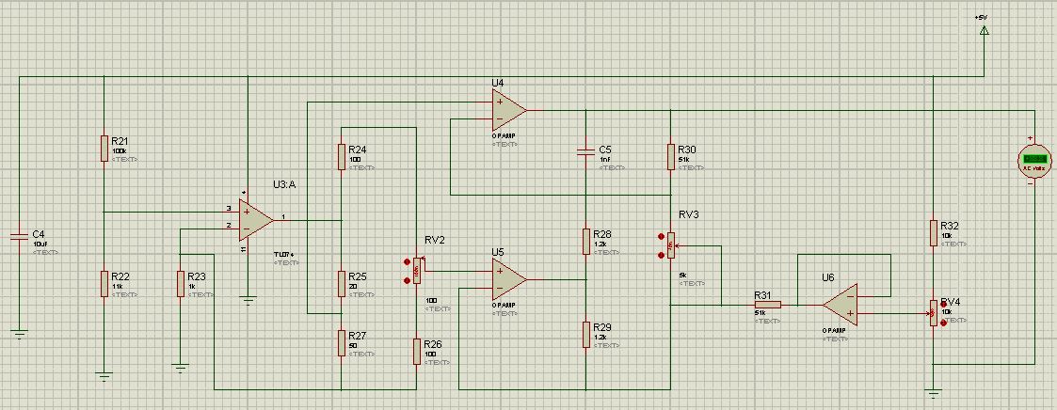The image size is (1057, 410).
Task: Select the U5 op-amp triangle
Action: tap(510, 279)
